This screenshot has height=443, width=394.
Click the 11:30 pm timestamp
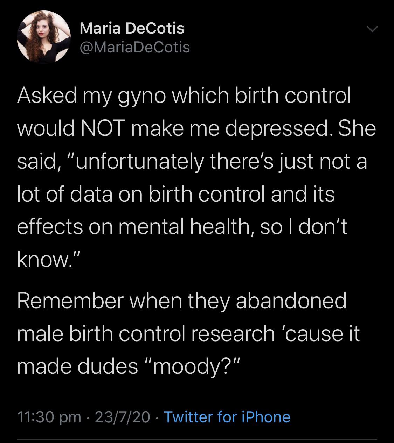pos(49,417)
